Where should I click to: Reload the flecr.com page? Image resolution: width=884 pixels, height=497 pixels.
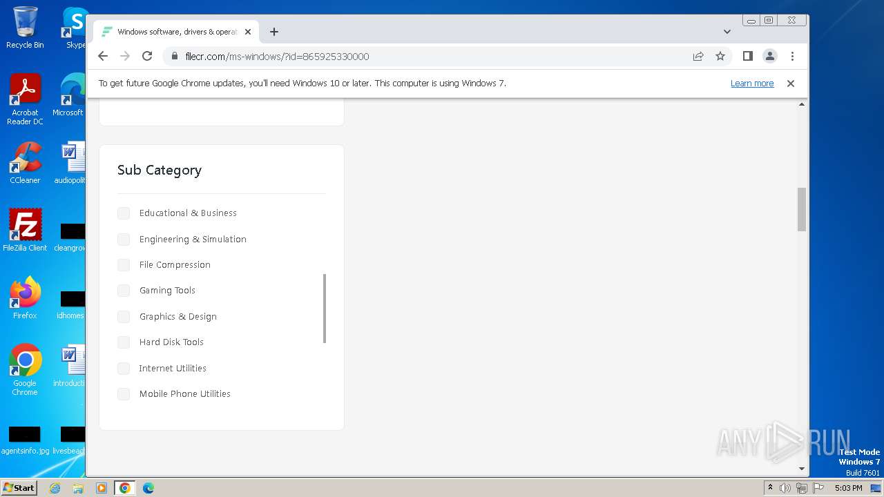coord(147,56)
